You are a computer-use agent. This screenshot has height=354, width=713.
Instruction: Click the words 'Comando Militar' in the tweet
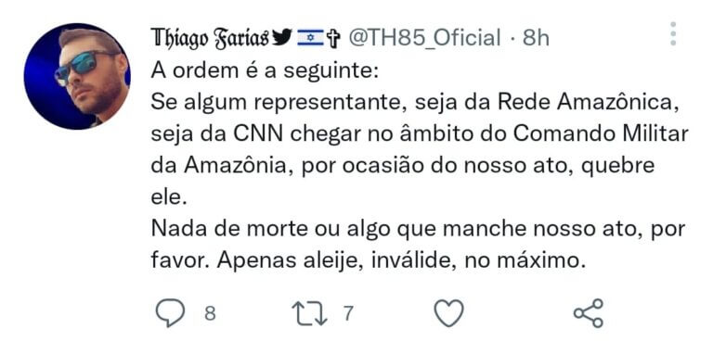(603, 134)
